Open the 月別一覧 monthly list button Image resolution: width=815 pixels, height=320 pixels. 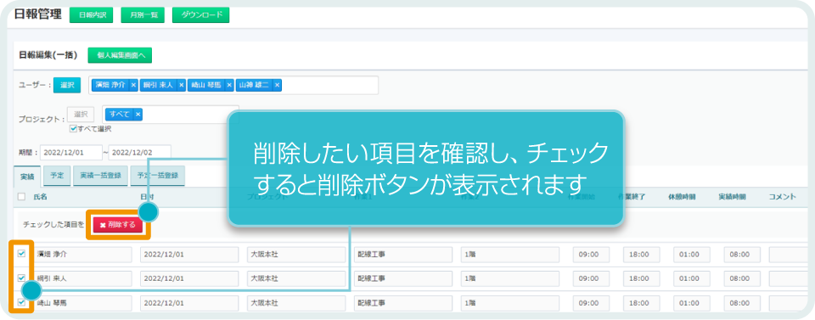pyautogui.click(x=143, y=15)
